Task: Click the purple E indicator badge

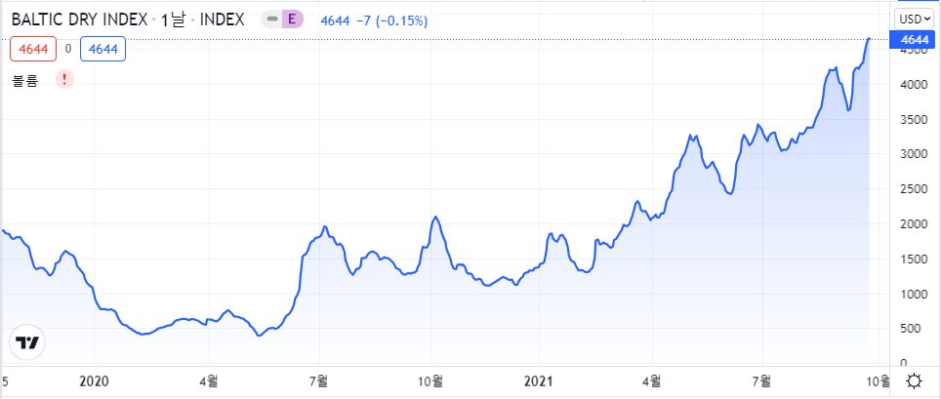Action: [x=292, y=20]
